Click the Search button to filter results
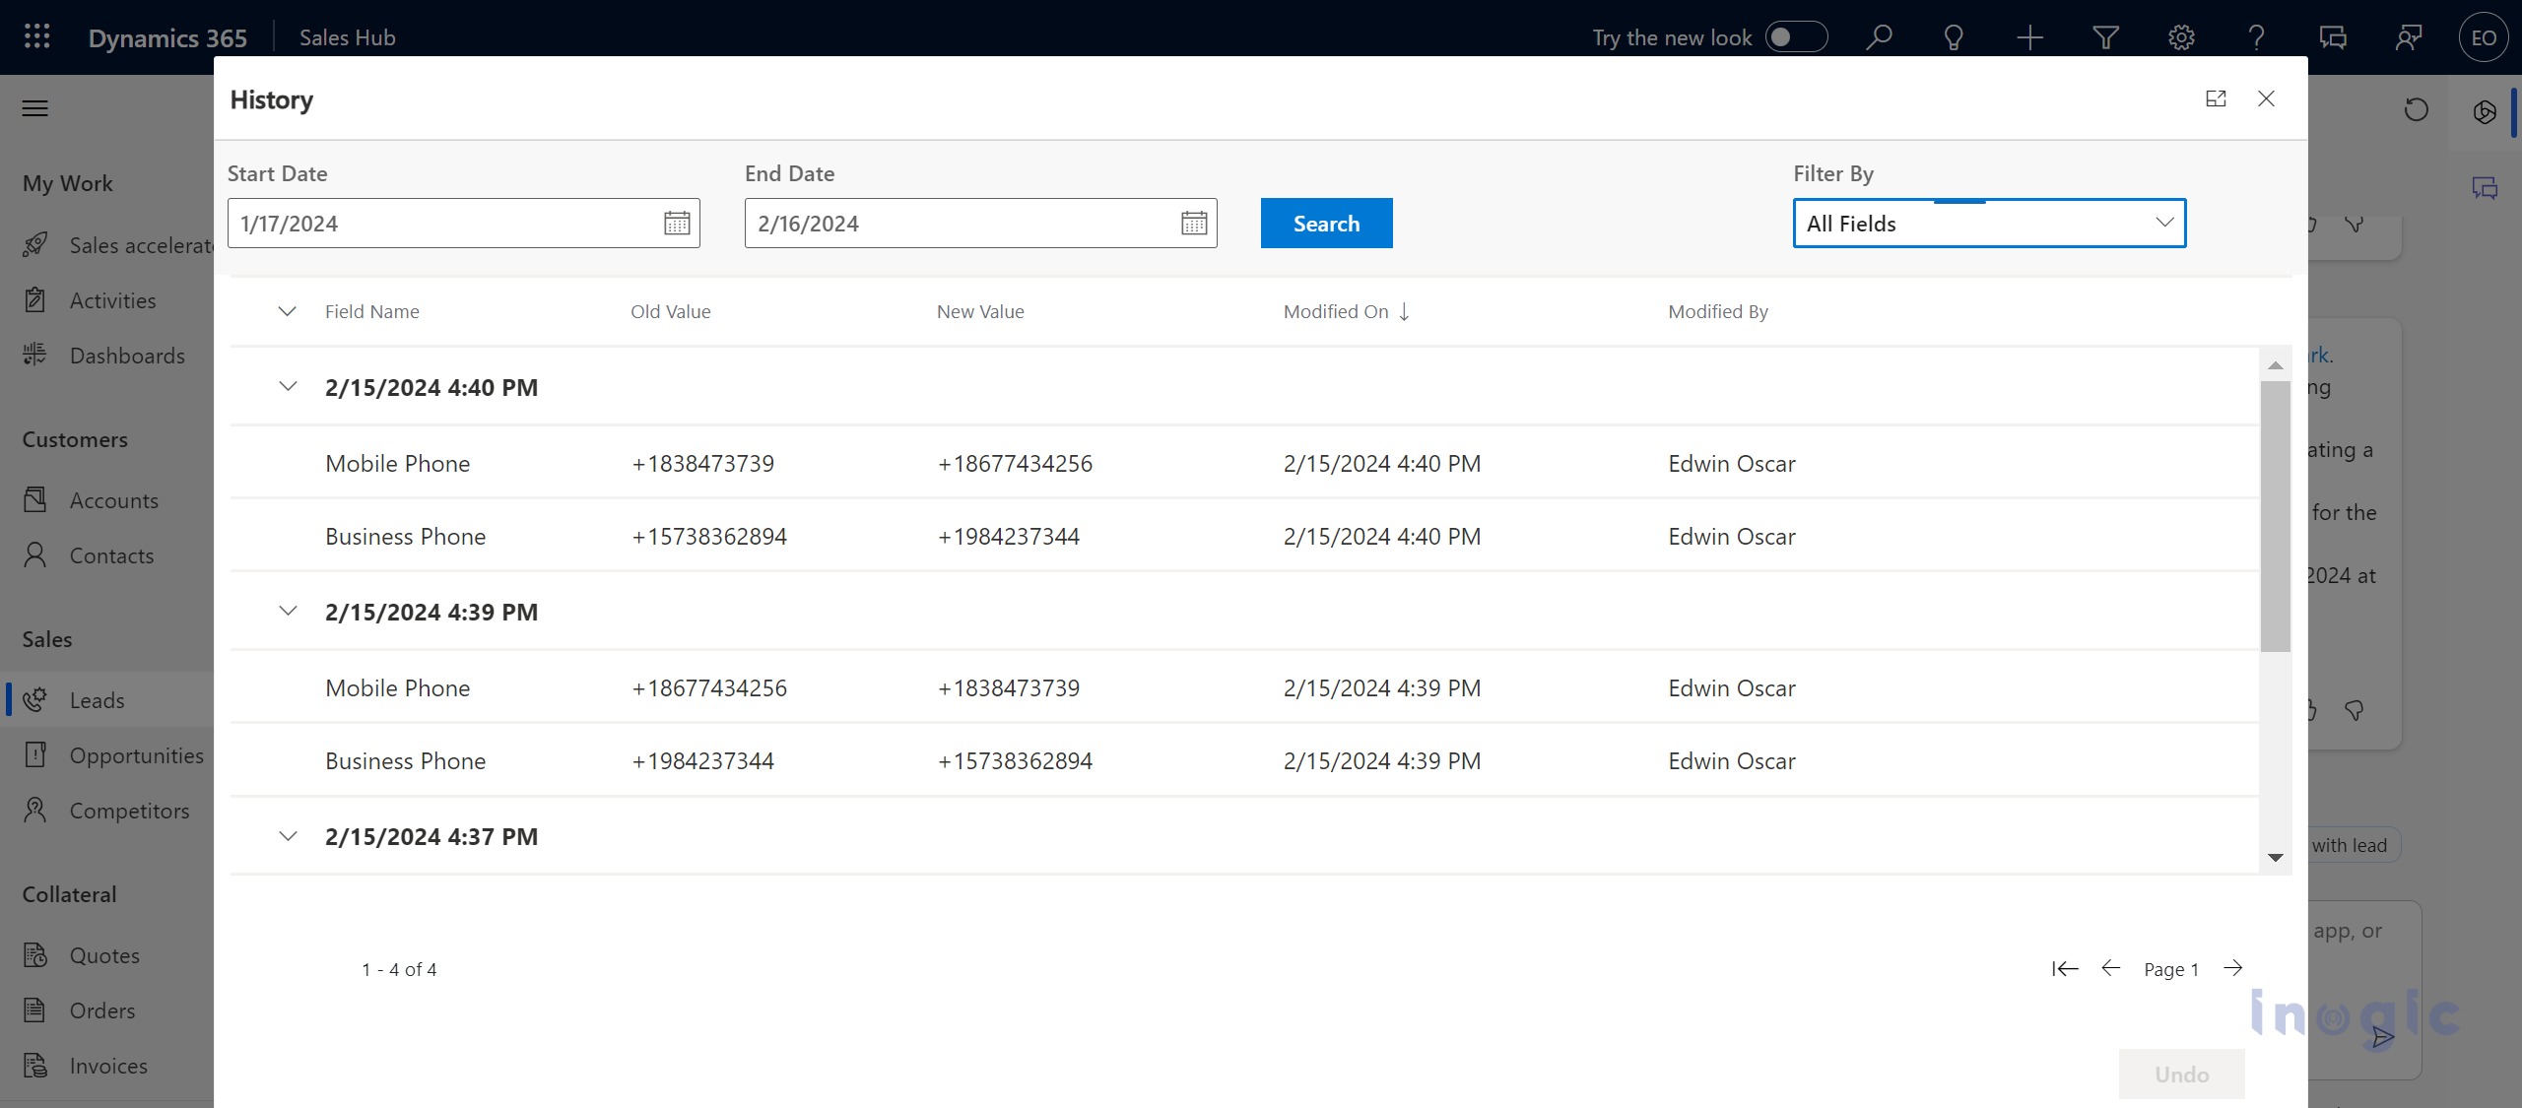 coord(1327,222)
